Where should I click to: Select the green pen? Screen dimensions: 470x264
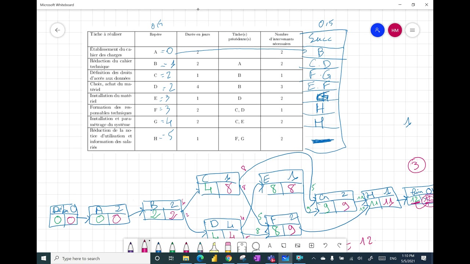pos(172,246)
